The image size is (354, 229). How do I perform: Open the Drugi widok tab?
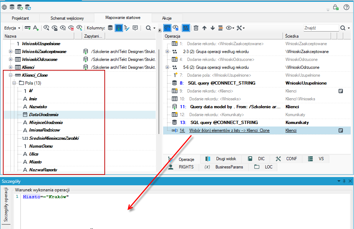221,159
